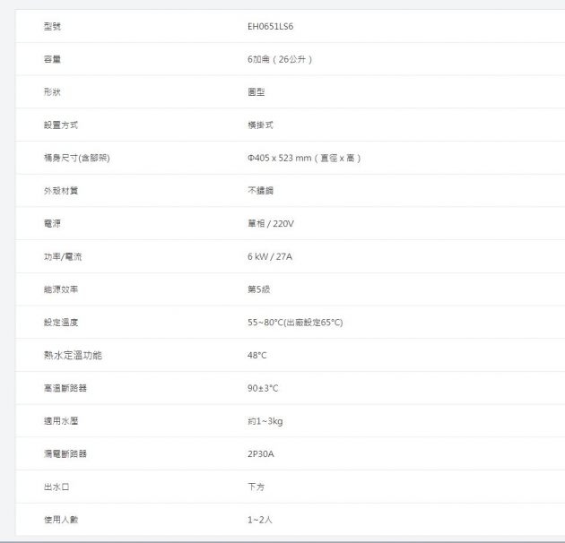The width and height of the screenshot is (565, 543).
Task: Click the 單相 / 220V power value
Action: (271, 224)
